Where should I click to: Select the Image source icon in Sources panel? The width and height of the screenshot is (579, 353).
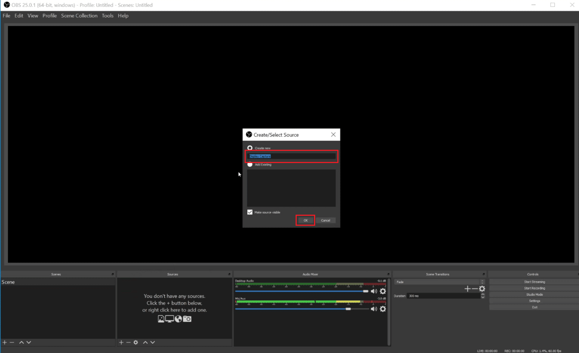point(161,319)
